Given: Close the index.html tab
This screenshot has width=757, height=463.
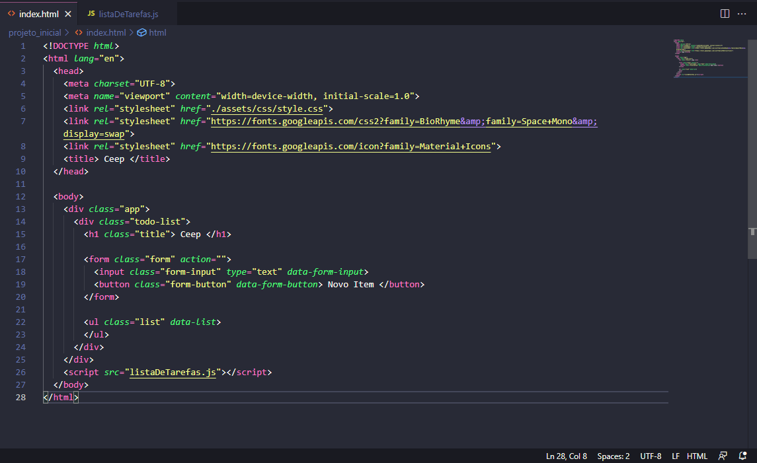Looking at the screenshot, I should click(x=67, y=14).
